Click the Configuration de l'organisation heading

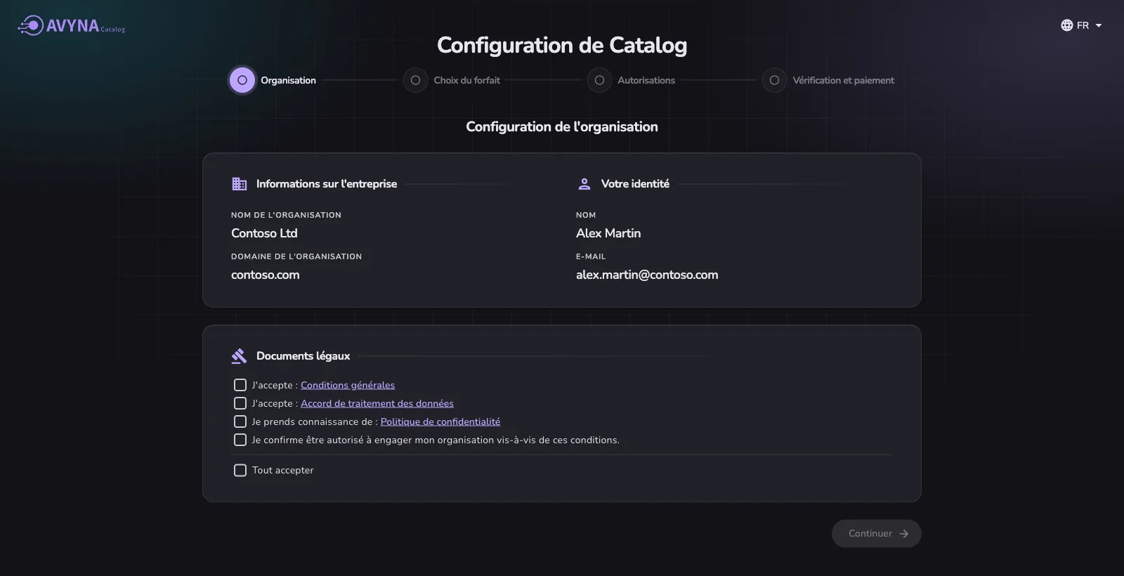pos(562,126)
